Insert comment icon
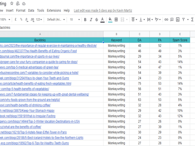The image size is (195, 146). coord(172,19)
